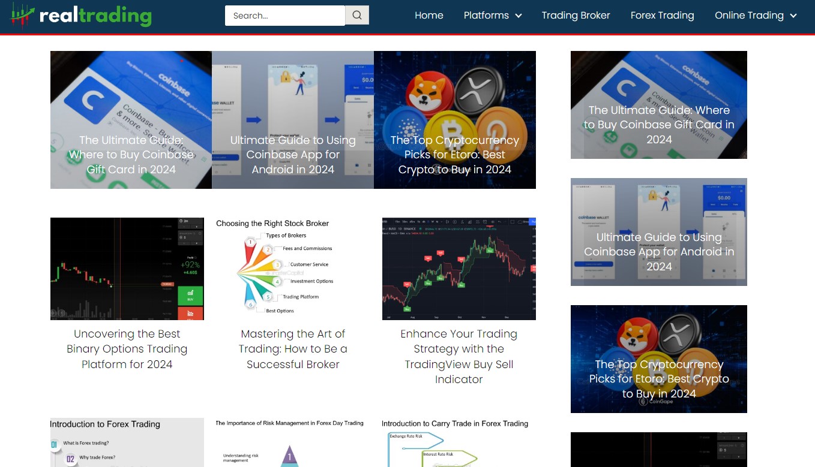Open the Home menu item
The height and width of the screenshot is (467, 815).
429,16
